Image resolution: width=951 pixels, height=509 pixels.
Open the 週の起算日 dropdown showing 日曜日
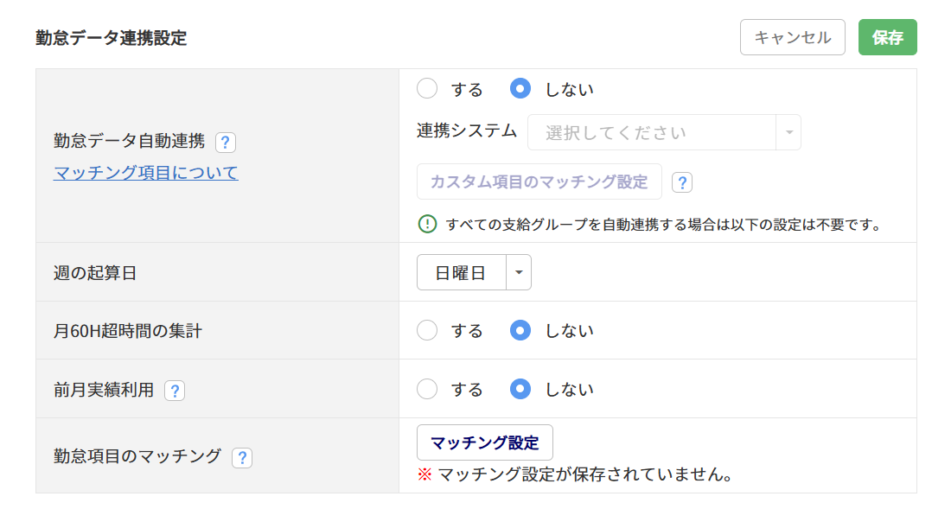pyautogui.click(x=474, y=273)
